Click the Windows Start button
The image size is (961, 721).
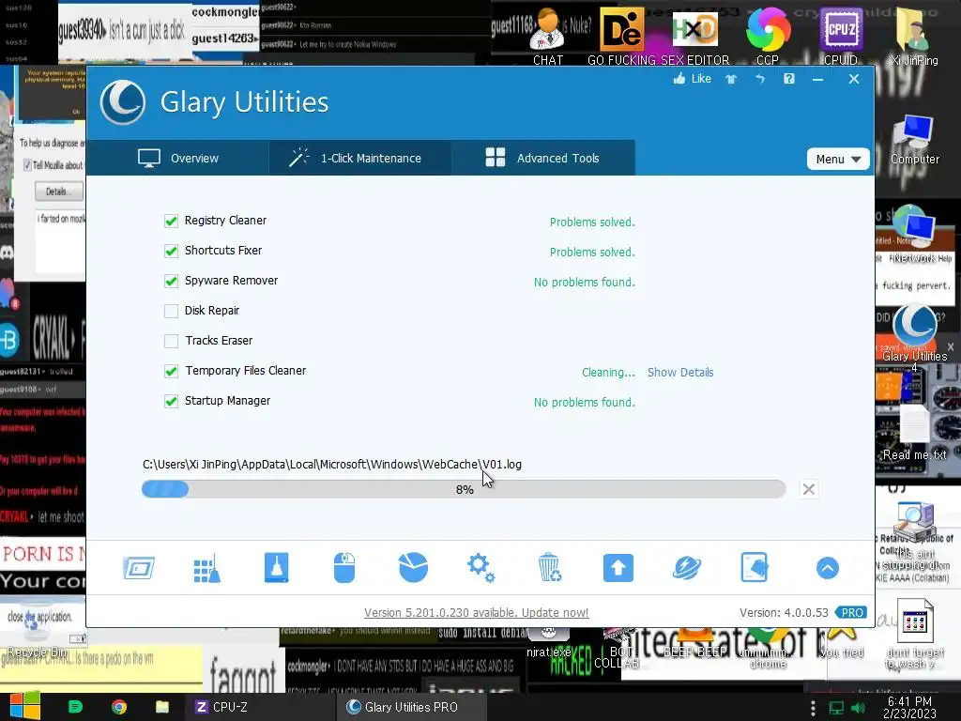(x=24, y=706)
